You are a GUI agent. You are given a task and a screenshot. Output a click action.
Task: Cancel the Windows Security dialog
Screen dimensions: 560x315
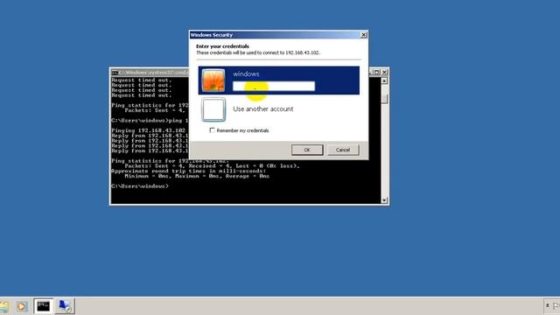click(x=343, y=150)
